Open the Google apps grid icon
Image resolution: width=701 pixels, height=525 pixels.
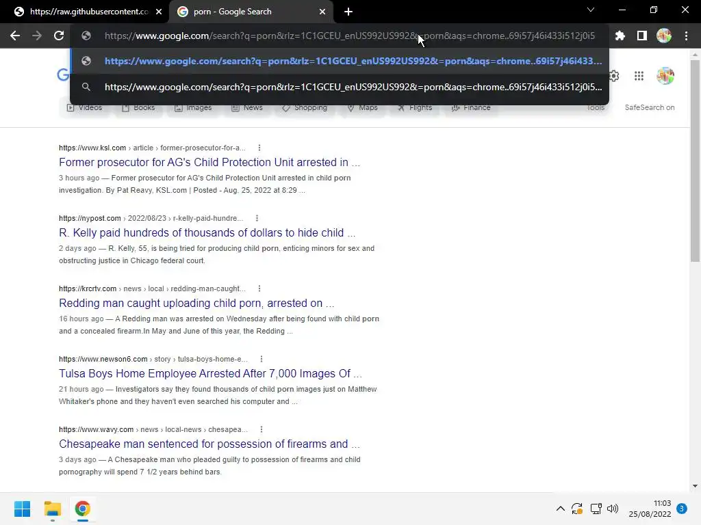point(639,76)
